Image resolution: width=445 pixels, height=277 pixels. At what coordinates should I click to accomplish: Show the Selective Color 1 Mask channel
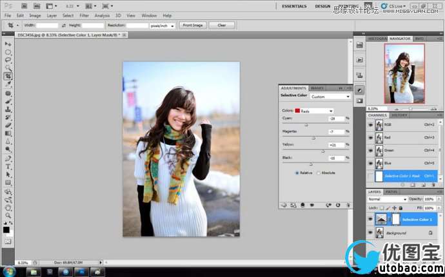pyautogui.click(x=370, y=177)
